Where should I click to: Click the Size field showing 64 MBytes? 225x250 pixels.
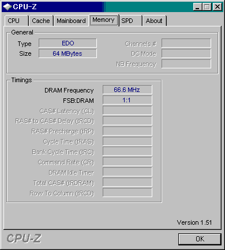pyautogui.click(x=67, y=53)
